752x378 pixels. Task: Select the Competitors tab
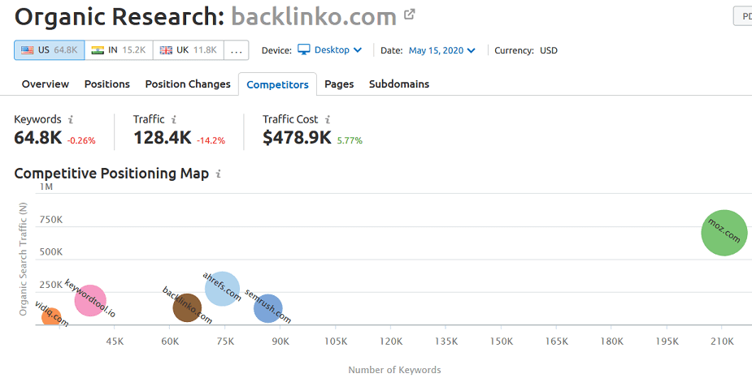[x=278, y=84]
